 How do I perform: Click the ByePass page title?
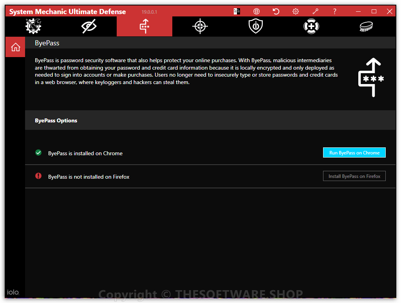point(47,43)
